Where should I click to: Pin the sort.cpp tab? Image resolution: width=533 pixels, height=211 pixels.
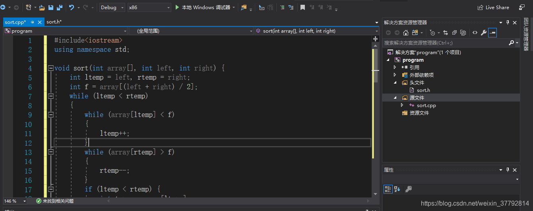coord(33,22)
